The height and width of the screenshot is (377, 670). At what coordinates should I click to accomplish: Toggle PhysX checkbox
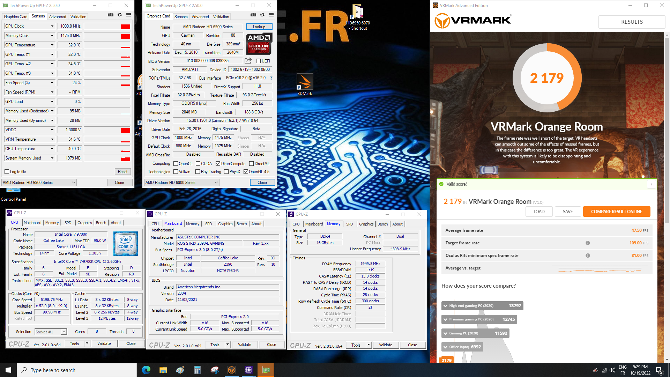coord(226,172)
